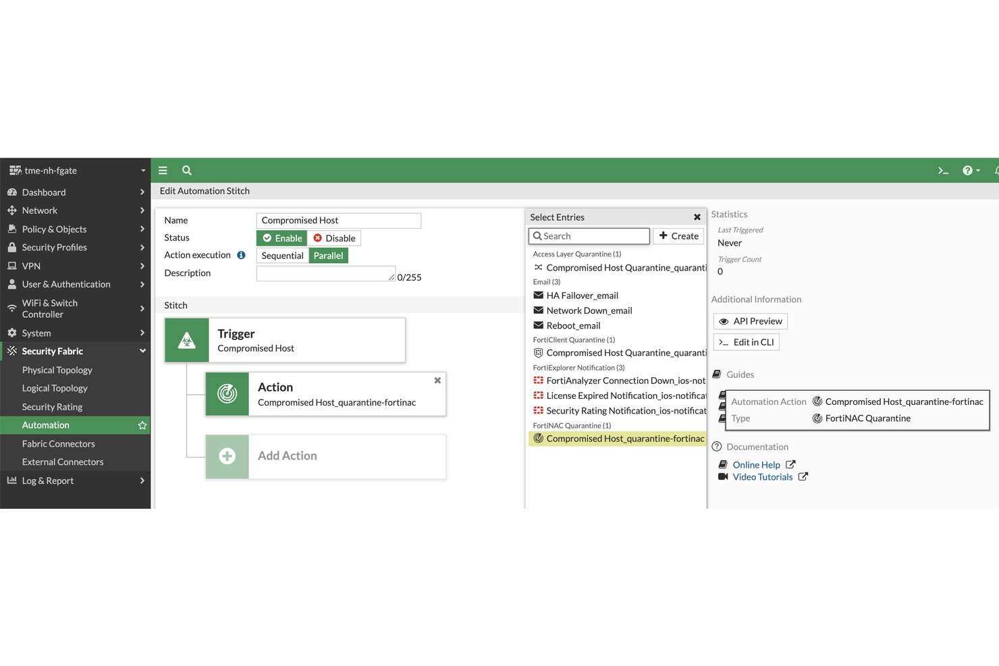Expand the Log & Report chevron

click(142, 480)
